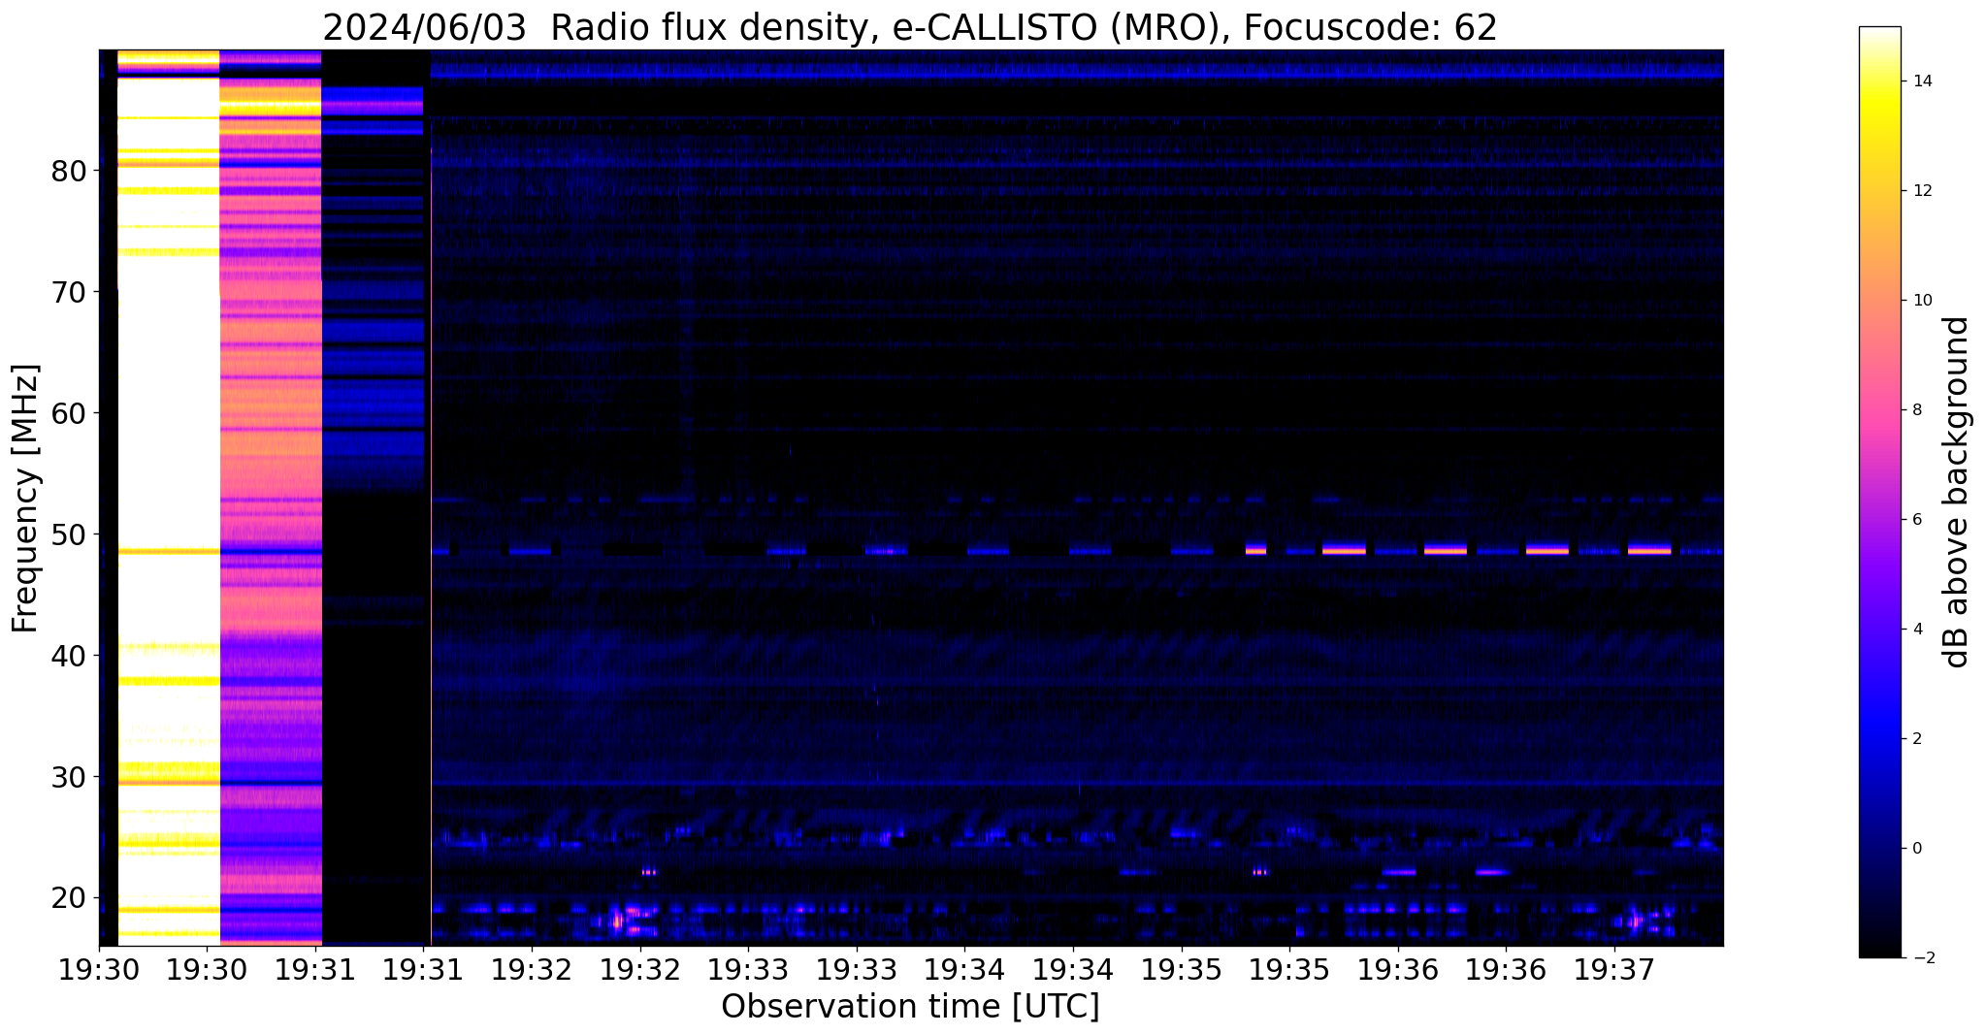Select frequency axis tick label 40
This screenshot has height=1035, width=1986.
[x=70, y=656]
